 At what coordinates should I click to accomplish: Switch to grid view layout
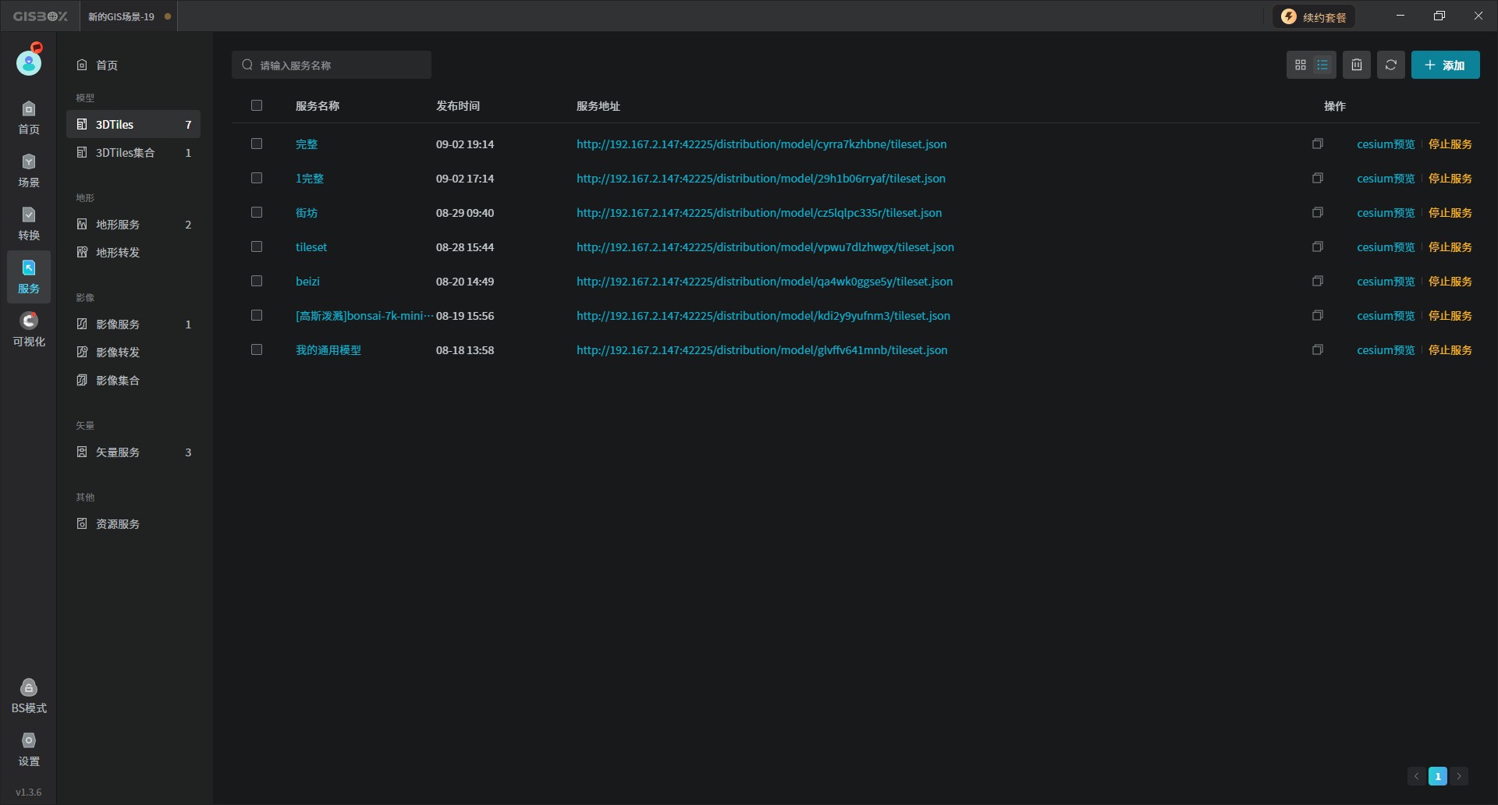1300,65
